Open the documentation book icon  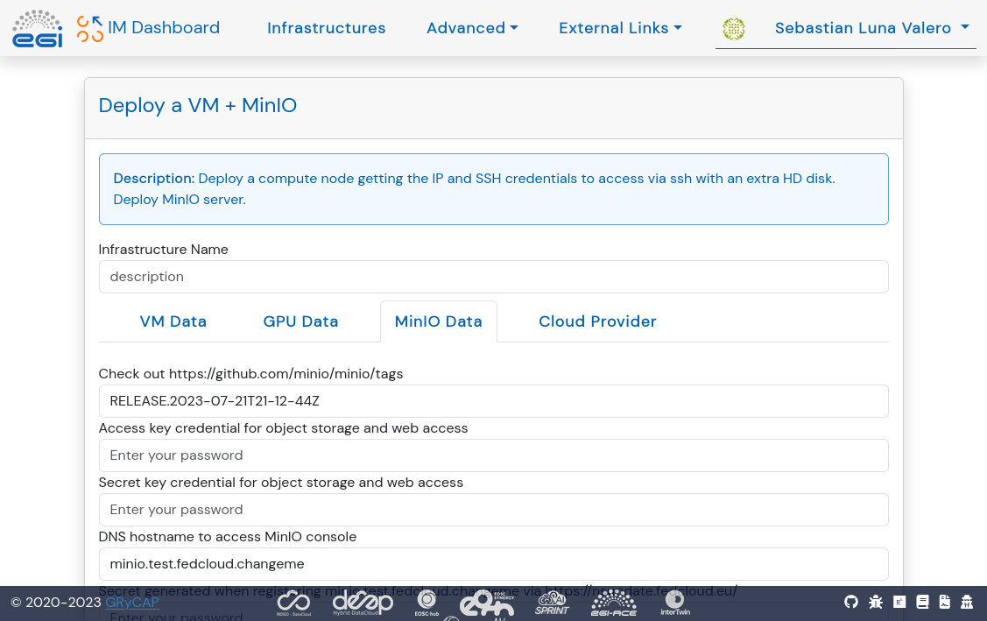coord(922,602)
